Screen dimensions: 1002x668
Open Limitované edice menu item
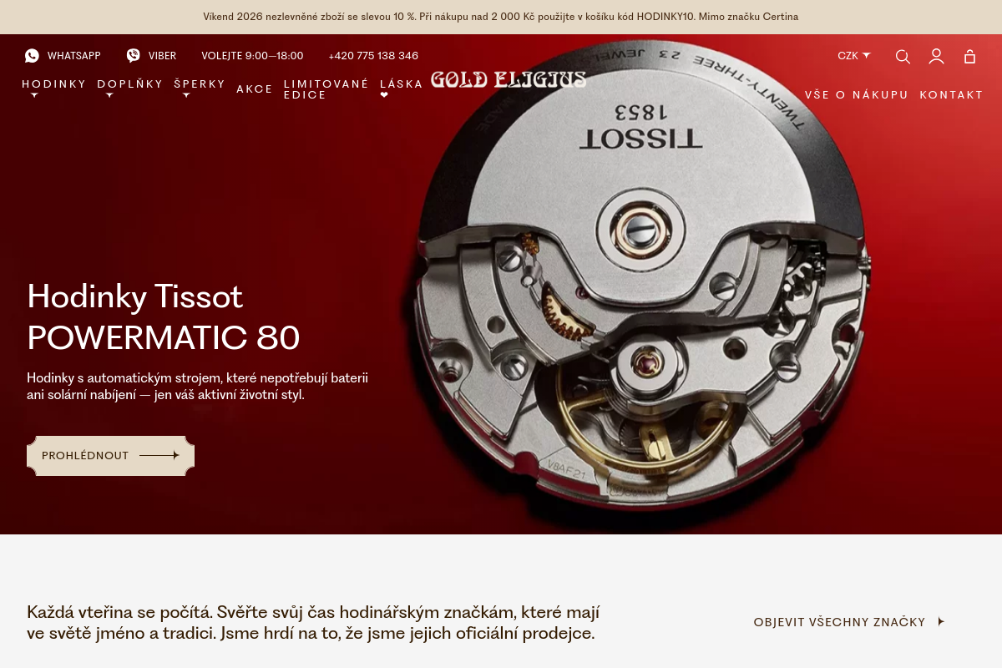tap(326, 89)
